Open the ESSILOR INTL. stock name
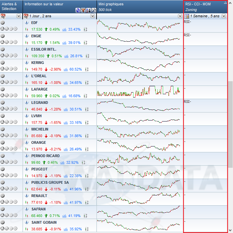Image resolution: width=233 pixels, height=233 pixels. point(44,49)
